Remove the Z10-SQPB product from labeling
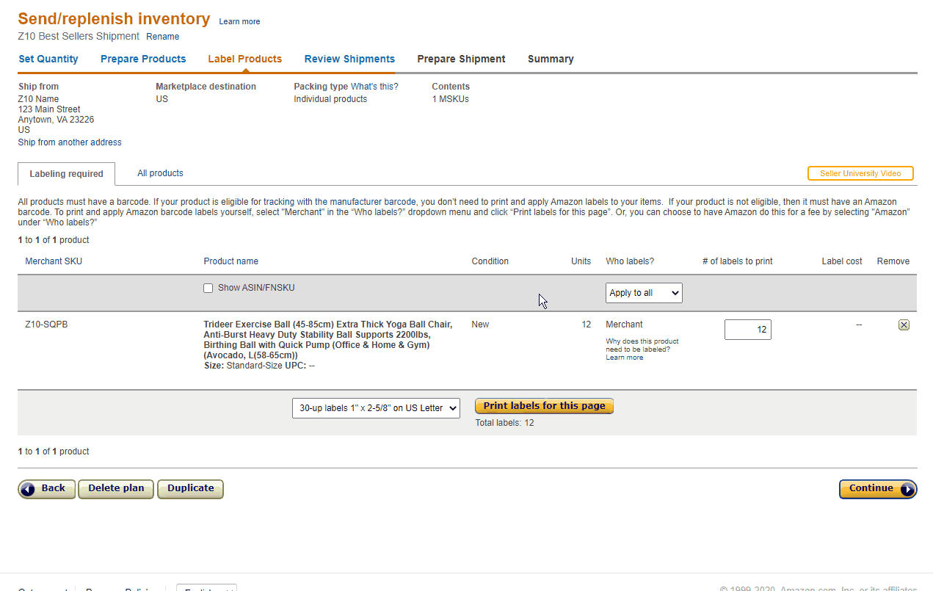933x591 pixels. (904, 324)
